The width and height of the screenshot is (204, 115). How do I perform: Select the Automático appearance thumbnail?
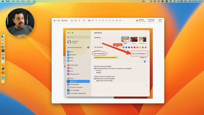142,39
